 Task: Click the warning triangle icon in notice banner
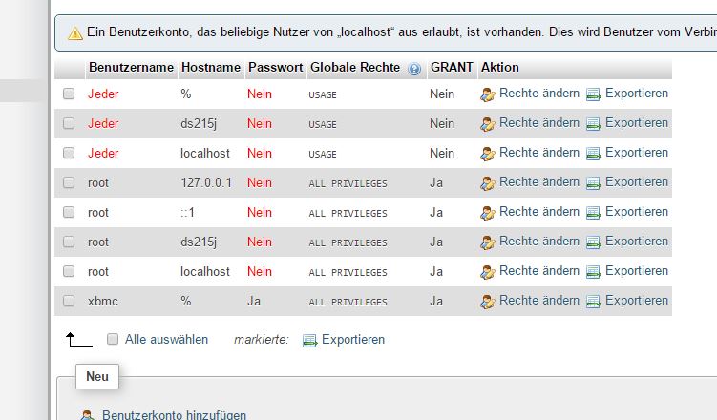[75, 32]
